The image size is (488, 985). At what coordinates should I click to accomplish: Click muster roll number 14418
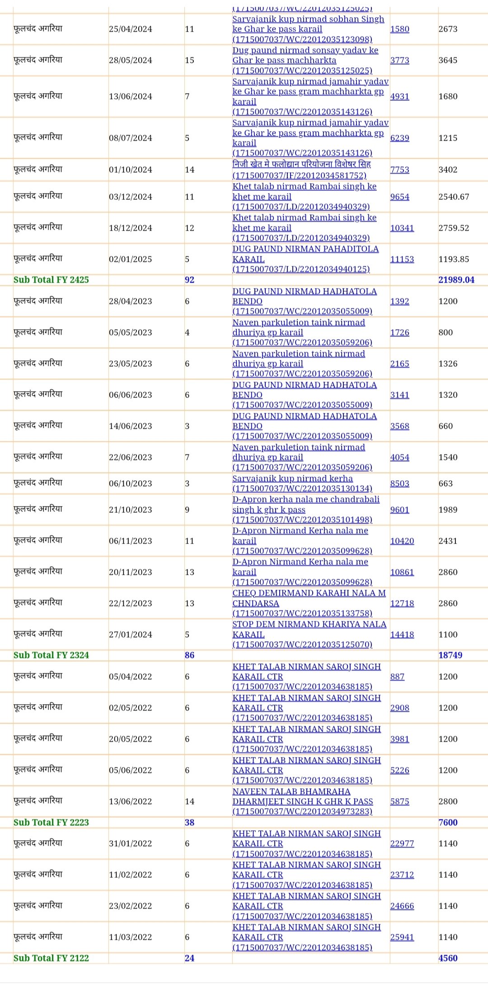coord(402,635)
